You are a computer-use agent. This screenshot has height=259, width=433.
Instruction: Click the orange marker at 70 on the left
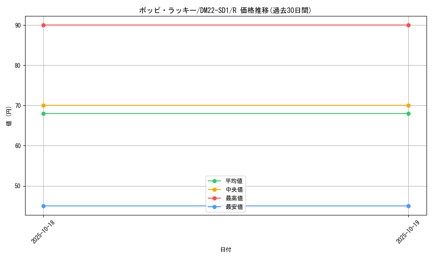pos(43,104)
